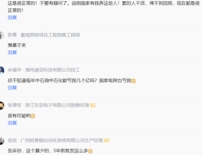
Task: Click the emoji after 国家电网也亏损
Action: click(x=133, y=81)
